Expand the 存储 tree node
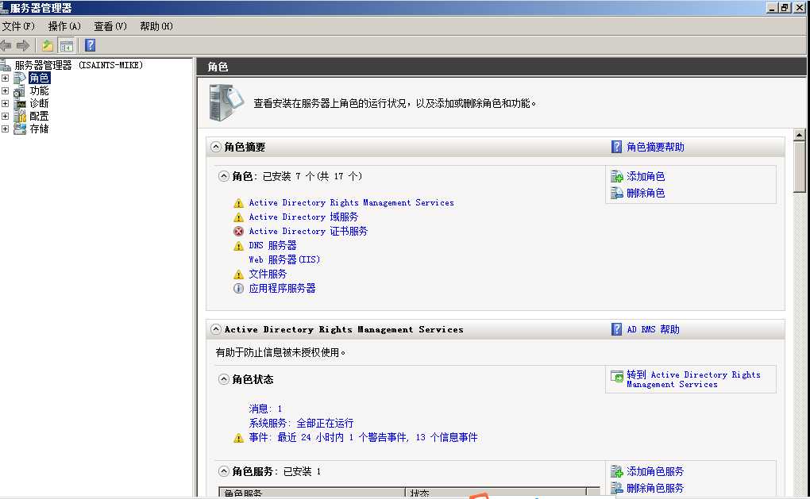This screenshot has height=499, width=810. point(6,129)
